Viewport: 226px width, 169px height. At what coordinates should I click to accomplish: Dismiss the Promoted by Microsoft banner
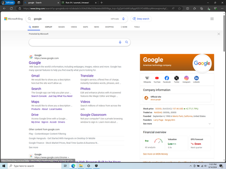(x=219, y=34)
